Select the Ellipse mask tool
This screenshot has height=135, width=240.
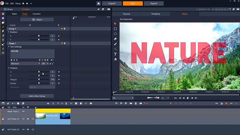click(x=115, y=34)
